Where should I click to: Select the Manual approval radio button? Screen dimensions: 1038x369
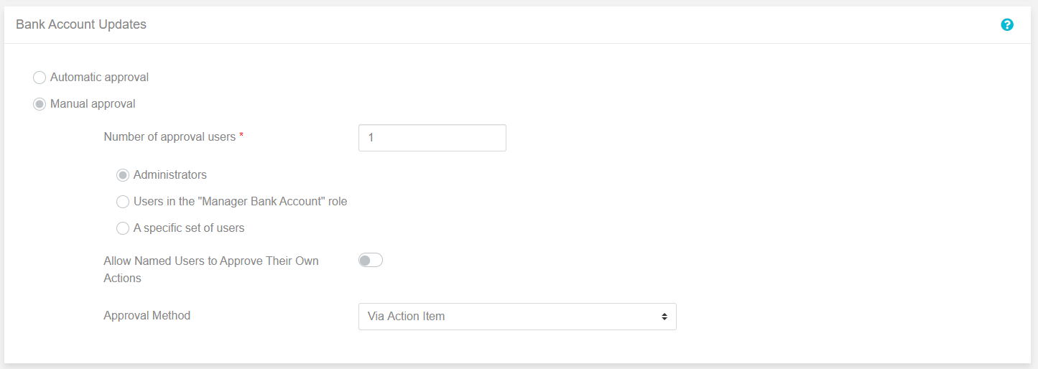40,104
